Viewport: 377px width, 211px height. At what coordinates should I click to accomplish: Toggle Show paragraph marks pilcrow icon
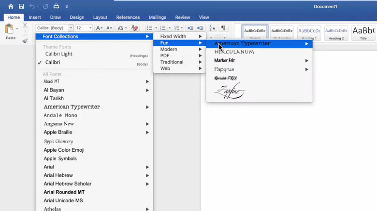coord(223,28)
